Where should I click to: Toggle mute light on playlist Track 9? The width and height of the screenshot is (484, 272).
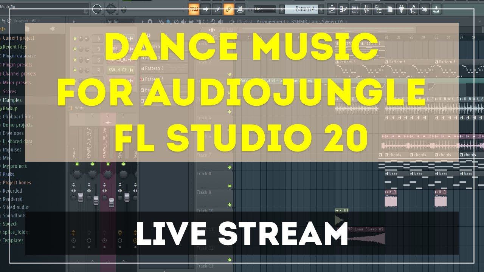tap(230, 204)
